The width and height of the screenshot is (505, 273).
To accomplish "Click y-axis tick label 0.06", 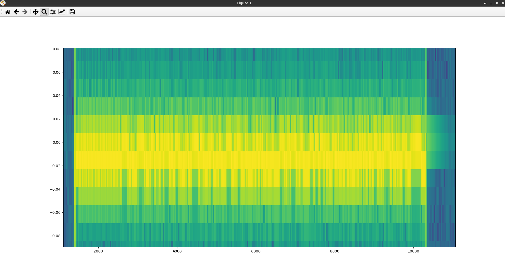I will [x=56, y=72].
